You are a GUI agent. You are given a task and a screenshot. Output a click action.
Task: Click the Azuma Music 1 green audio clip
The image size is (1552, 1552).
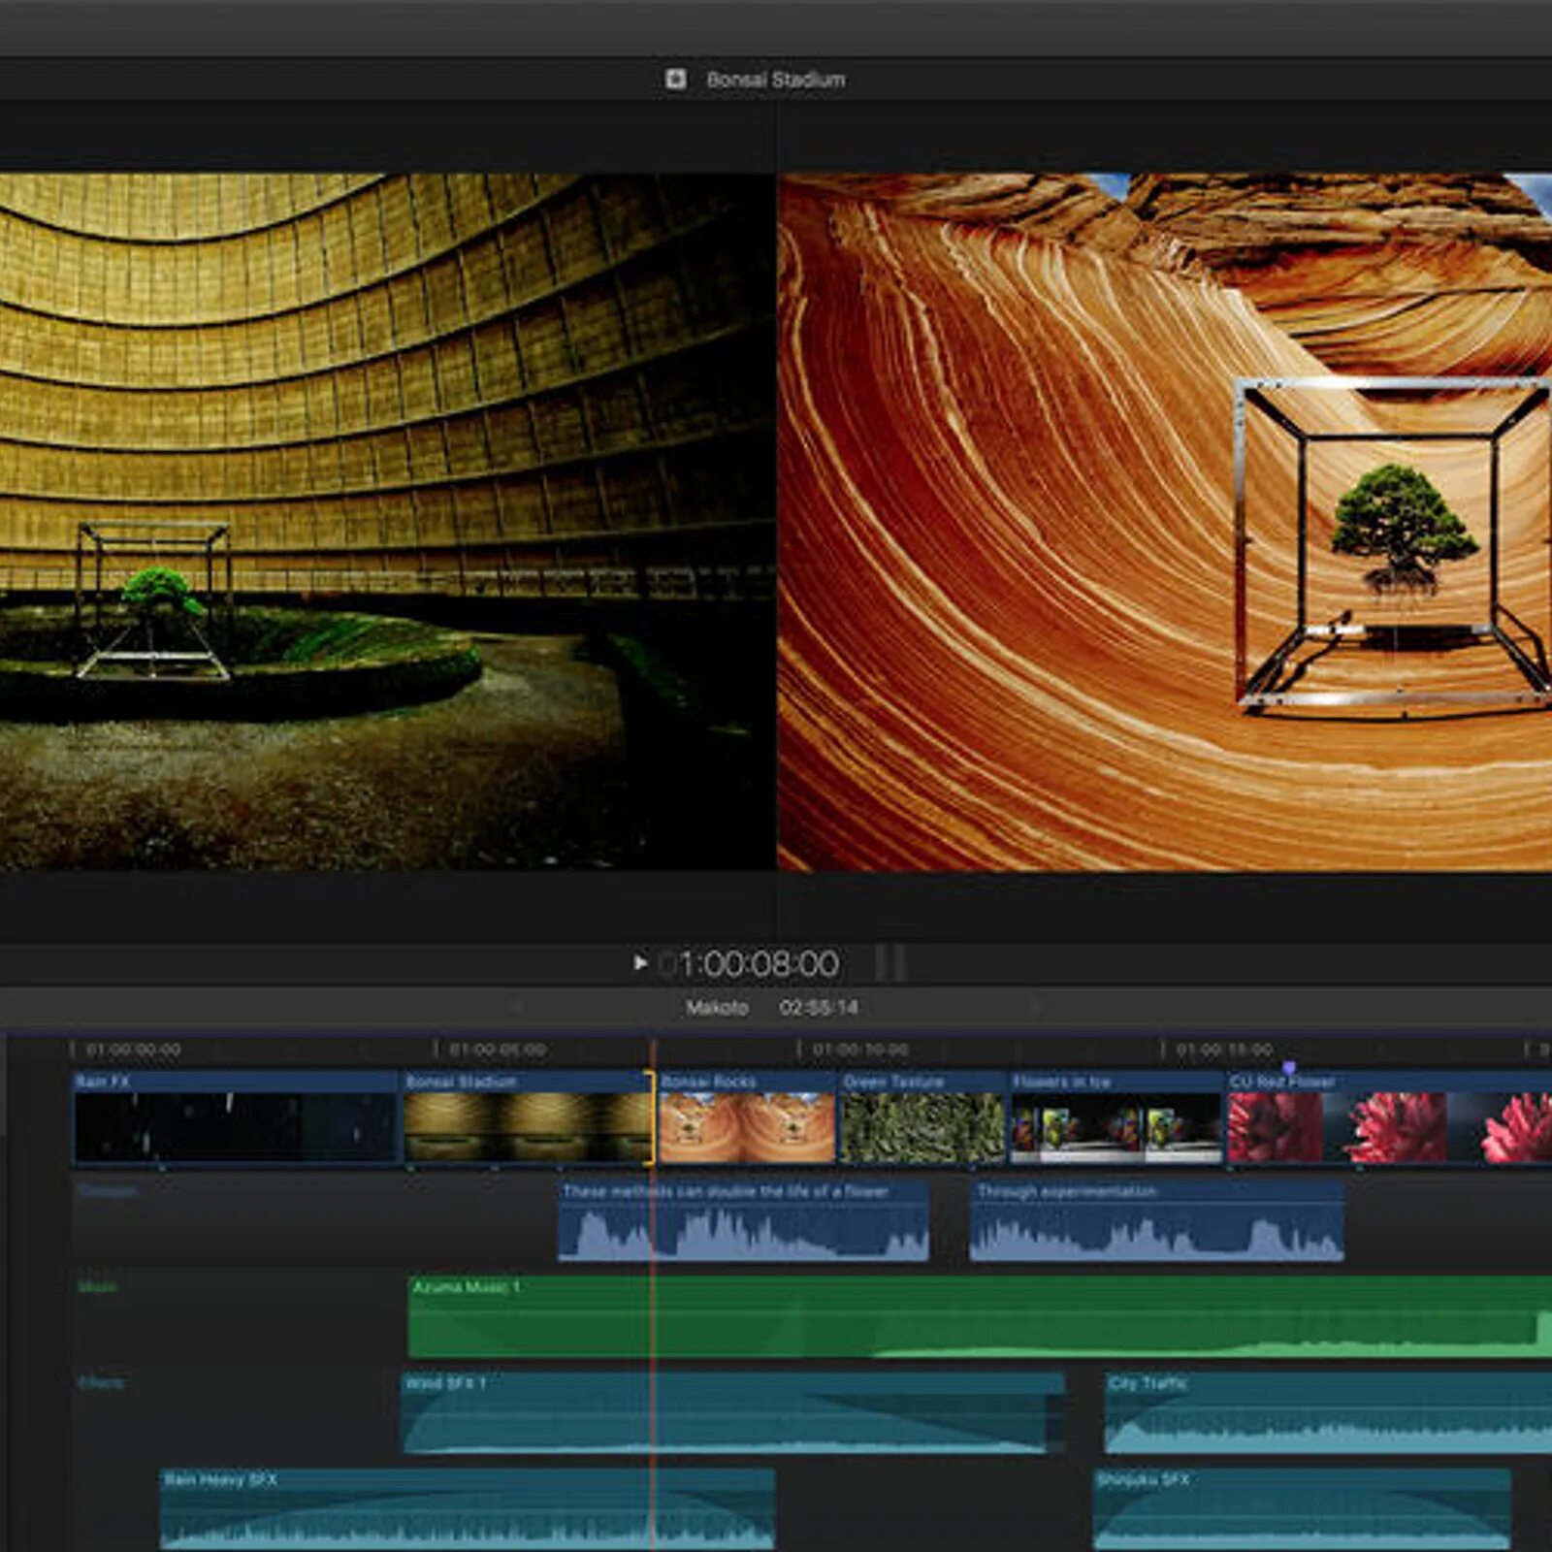[x=980, y=1317]
